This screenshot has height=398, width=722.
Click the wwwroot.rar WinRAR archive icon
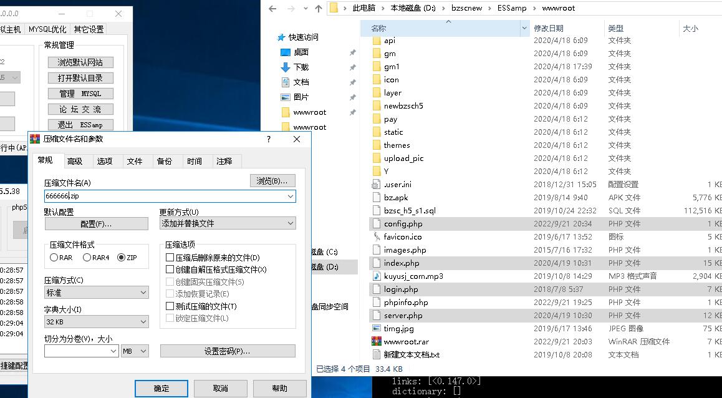[x=376, y=342]
